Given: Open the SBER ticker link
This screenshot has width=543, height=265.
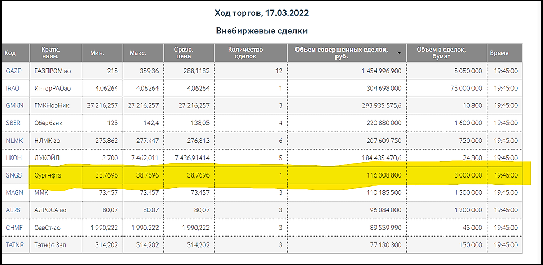Looking at the screenshot, I should click(13, 123).
